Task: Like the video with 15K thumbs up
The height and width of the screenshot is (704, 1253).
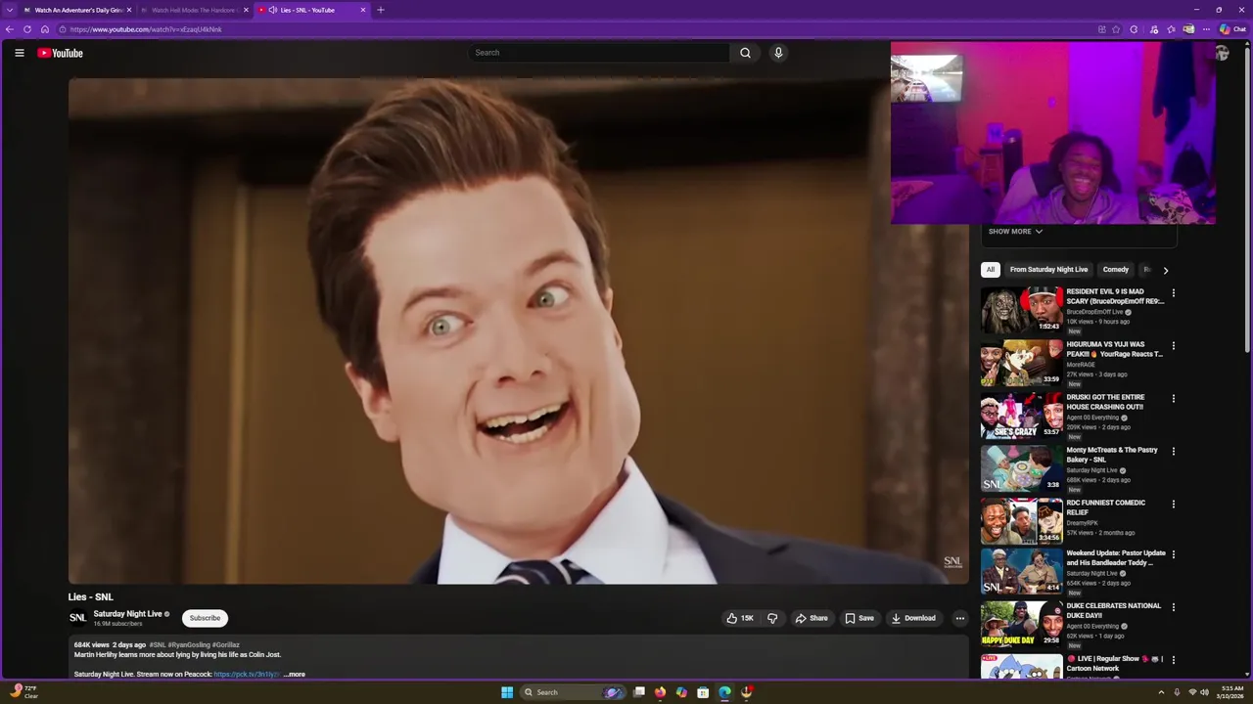Action: pyautogui.click(x=740, y=618)
